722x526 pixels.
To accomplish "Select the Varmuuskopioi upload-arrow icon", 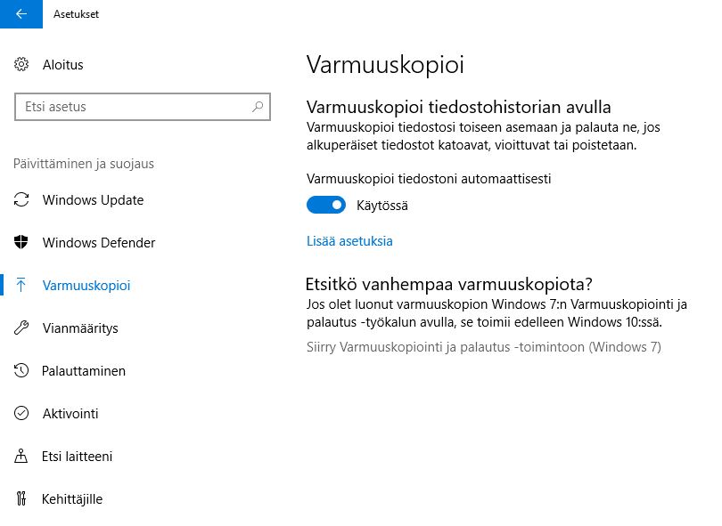I will point(22,286).
